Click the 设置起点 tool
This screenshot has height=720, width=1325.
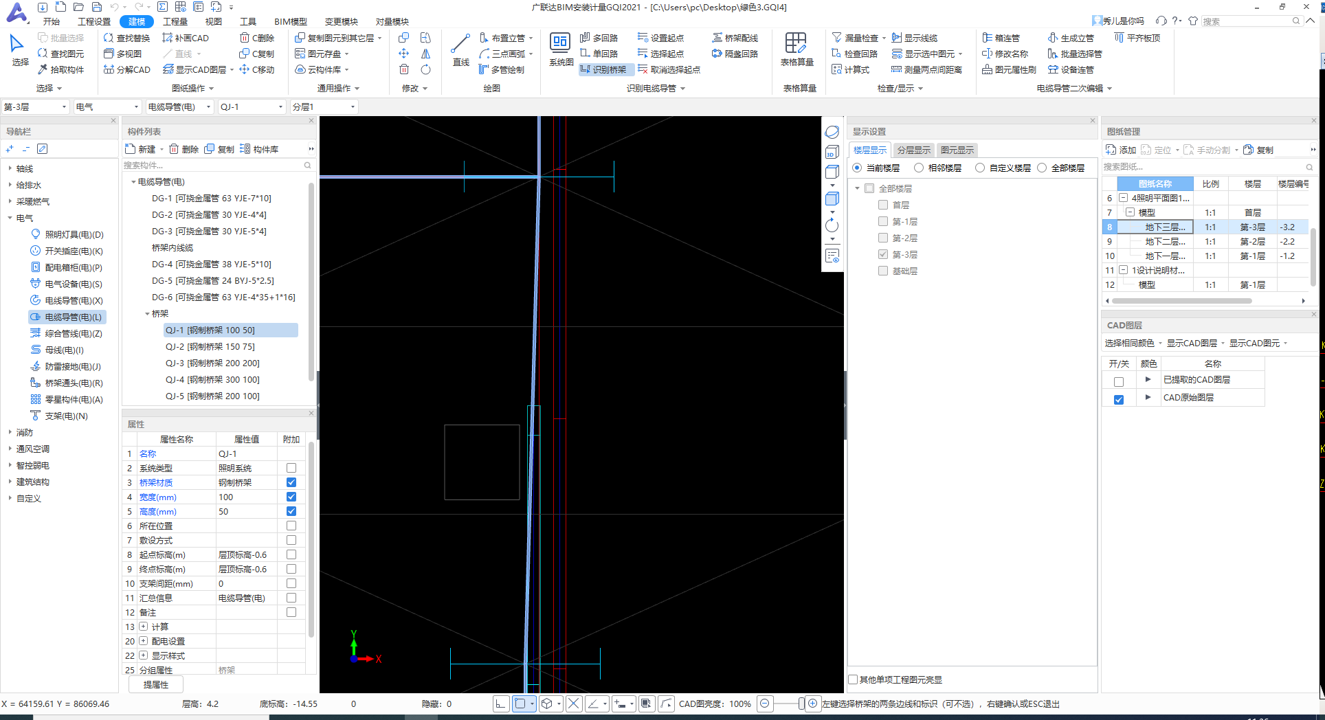[x=660, y=38]
